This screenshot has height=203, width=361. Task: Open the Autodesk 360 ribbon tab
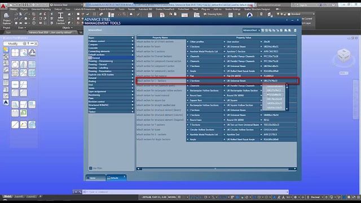coord(146,9)
